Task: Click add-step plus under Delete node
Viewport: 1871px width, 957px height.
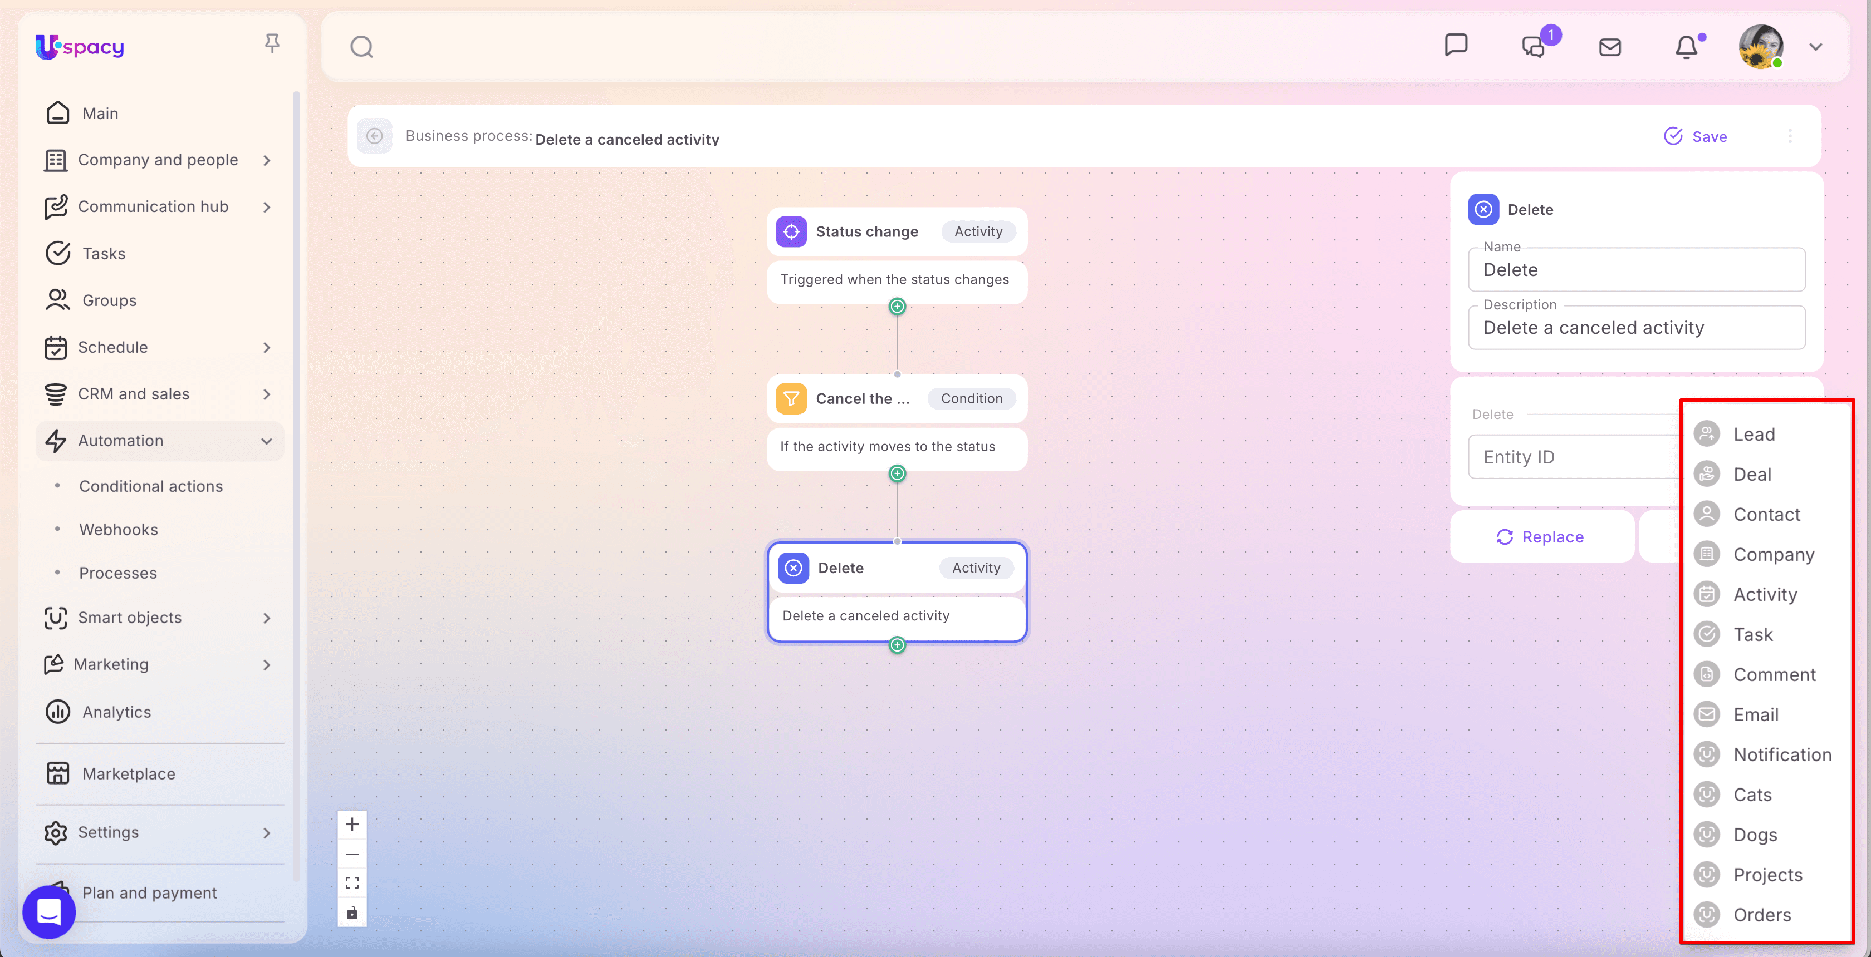Action: tap(897, 645)
